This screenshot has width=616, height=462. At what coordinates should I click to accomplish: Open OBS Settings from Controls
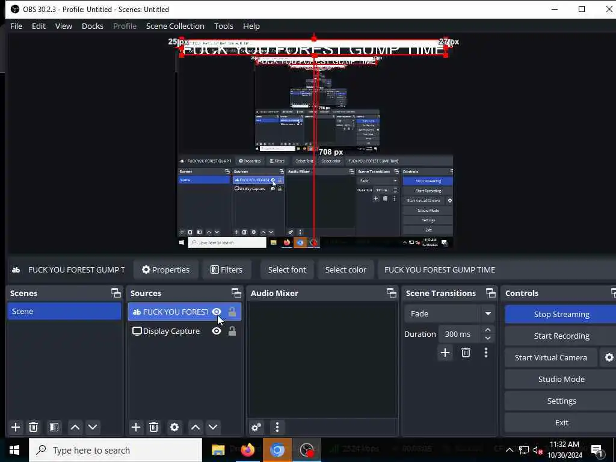[561, 401]
